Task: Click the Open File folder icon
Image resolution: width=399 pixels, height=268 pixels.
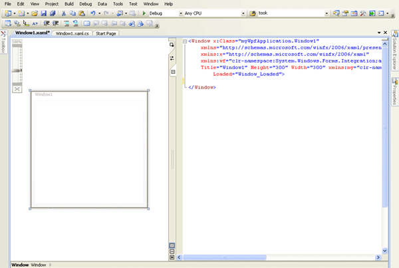Action: 35,13
